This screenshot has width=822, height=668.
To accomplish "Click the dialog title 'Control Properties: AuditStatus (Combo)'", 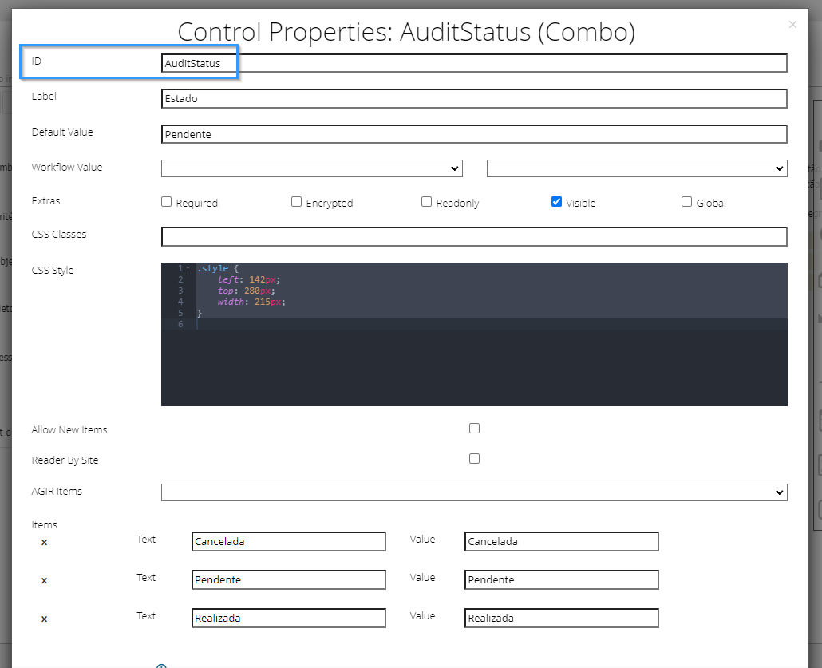I will coord(406,32).
